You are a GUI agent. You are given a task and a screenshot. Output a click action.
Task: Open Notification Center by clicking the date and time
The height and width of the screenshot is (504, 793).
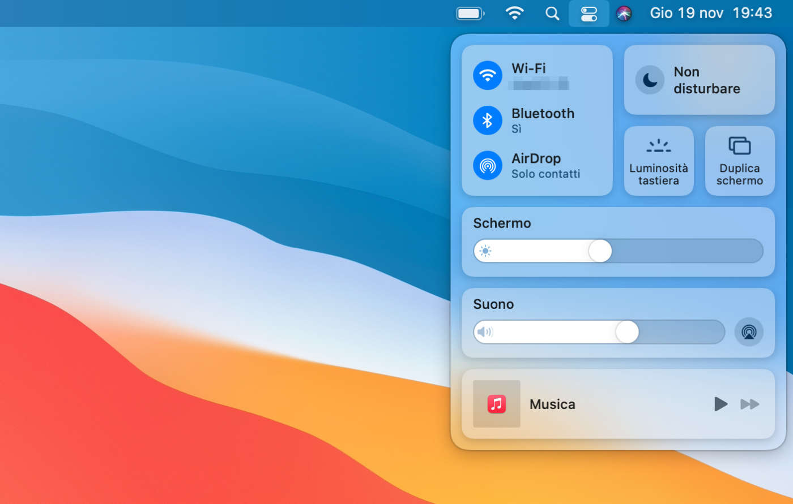click(711, 13)
